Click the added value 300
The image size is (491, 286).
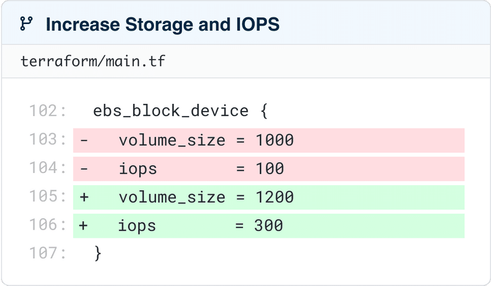click(x=269, y=226)
